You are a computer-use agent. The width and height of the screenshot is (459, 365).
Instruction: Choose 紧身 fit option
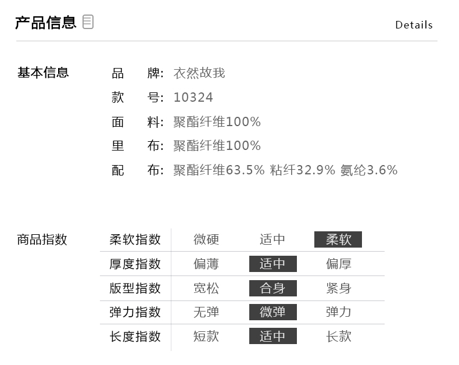338,288
